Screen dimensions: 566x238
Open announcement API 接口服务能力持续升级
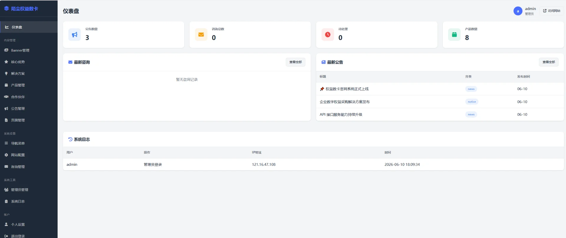coord(341,115)
